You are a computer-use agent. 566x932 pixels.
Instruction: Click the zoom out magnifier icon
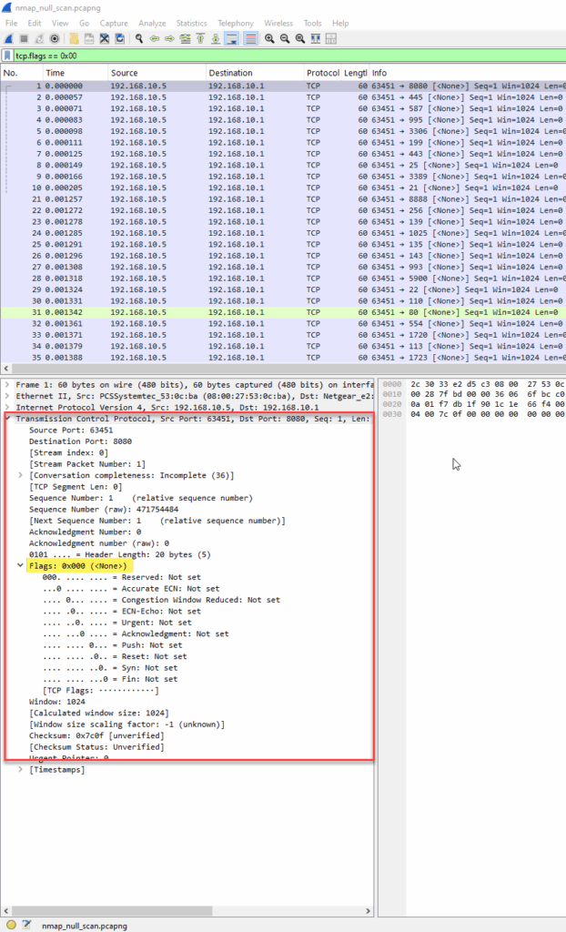tap(286, 38)
